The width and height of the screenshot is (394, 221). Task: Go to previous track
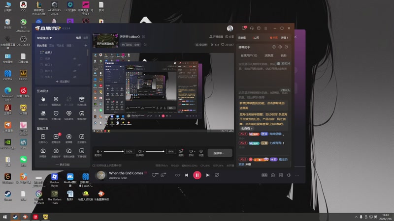(187, 175)
